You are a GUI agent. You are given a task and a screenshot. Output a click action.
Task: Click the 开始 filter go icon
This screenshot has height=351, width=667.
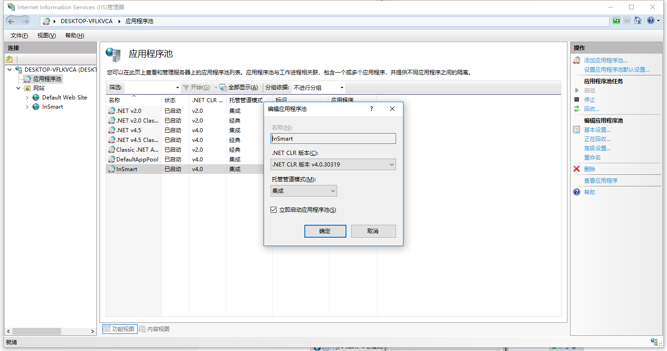(x=186, y=87)
